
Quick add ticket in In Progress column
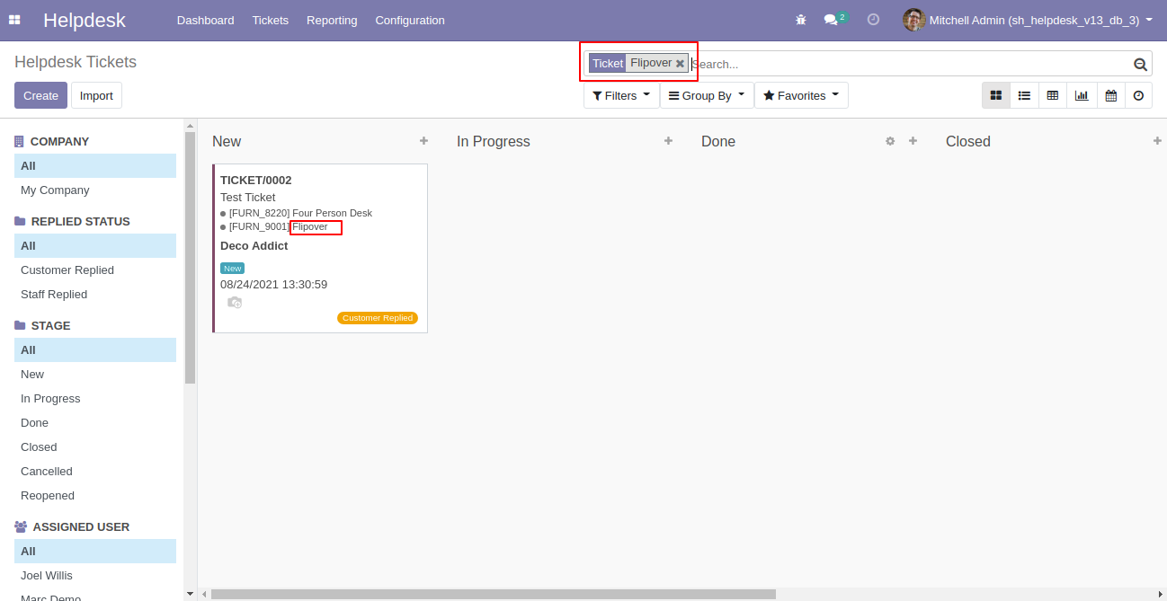(668, 141)
